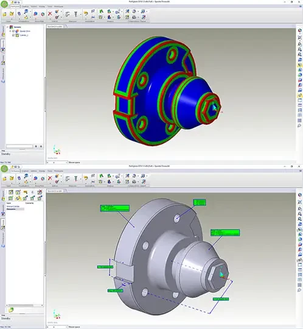Select green annotation label pointing to cone

(x=225, y=233)
